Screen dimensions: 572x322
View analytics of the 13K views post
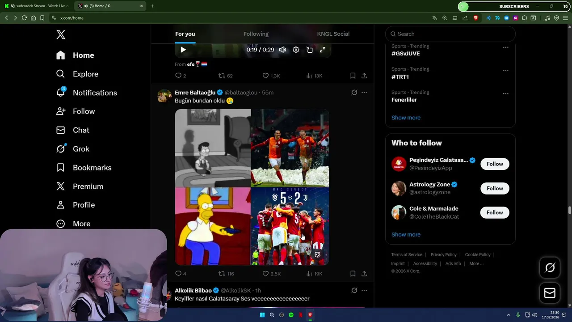point(314,76)
